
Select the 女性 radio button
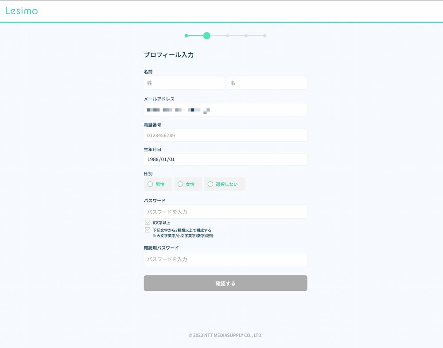point(181,184)
